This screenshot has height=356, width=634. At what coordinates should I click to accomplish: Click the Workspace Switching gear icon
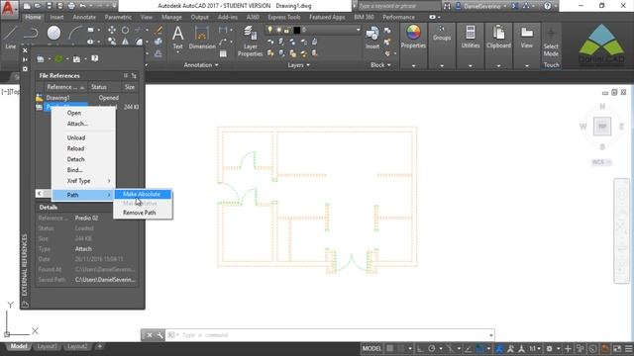pyautogui.click(x=549, y=348)
